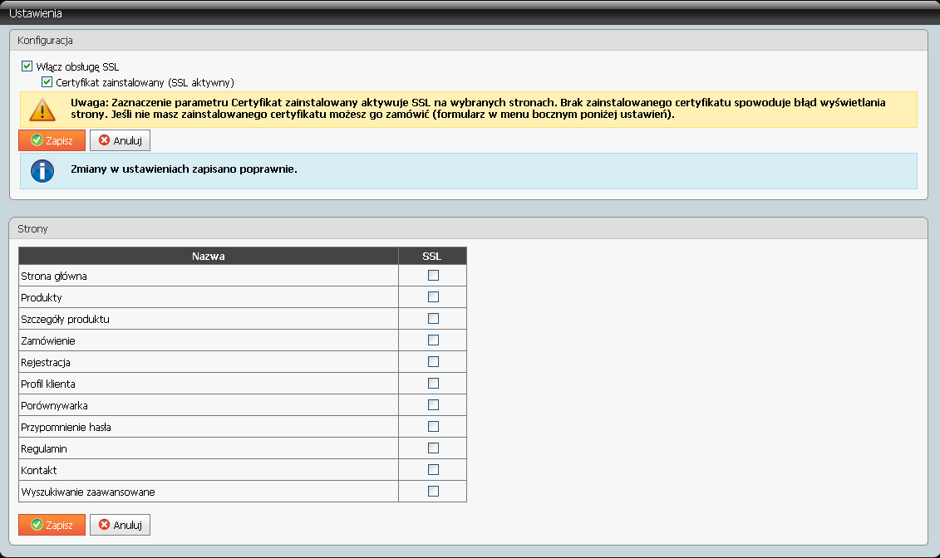Select 'Kontakt' row name
This screenshot has width=940, height=558.
[x=39, y=470]
